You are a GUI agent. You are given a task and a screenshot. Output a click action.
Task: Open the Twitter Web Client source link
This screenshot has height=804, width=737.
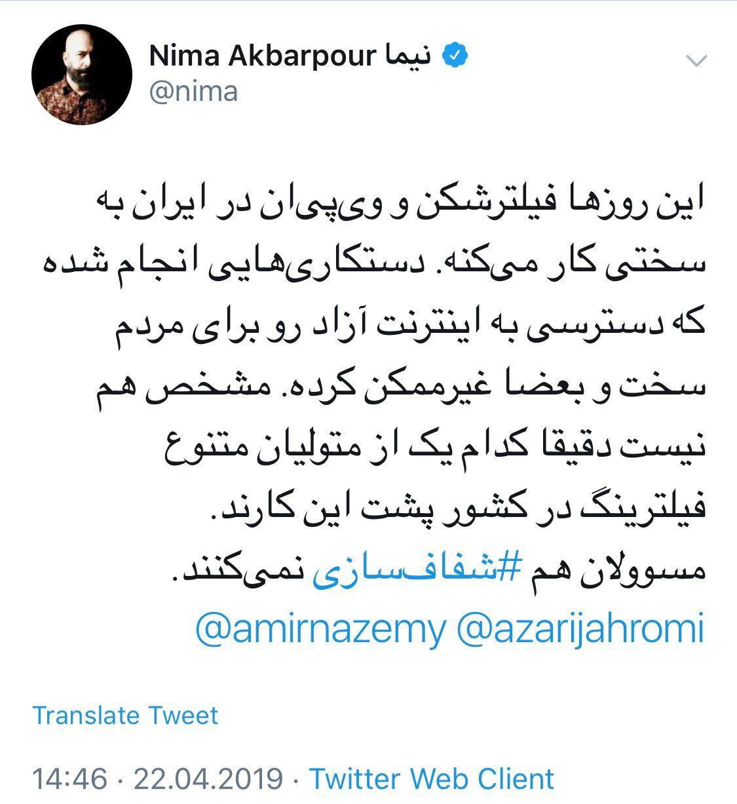pyautogui.click(x=432, y=779)
